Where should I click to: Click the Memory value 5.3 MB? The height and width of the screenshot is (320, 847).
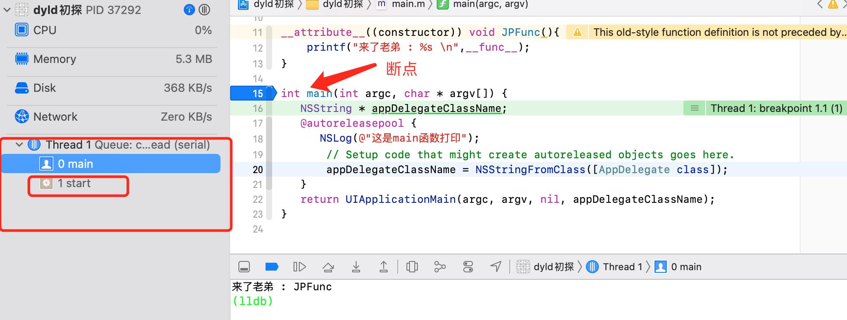(x=193, y=59)
